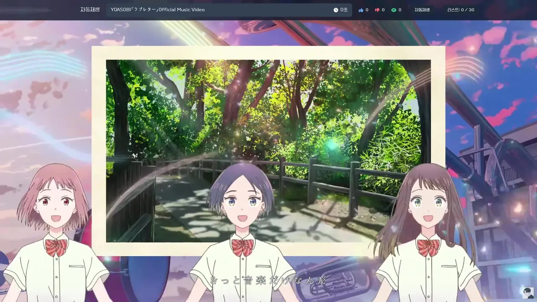
Task: Click the clock icon beside 0초
Action: coord(336,10)
